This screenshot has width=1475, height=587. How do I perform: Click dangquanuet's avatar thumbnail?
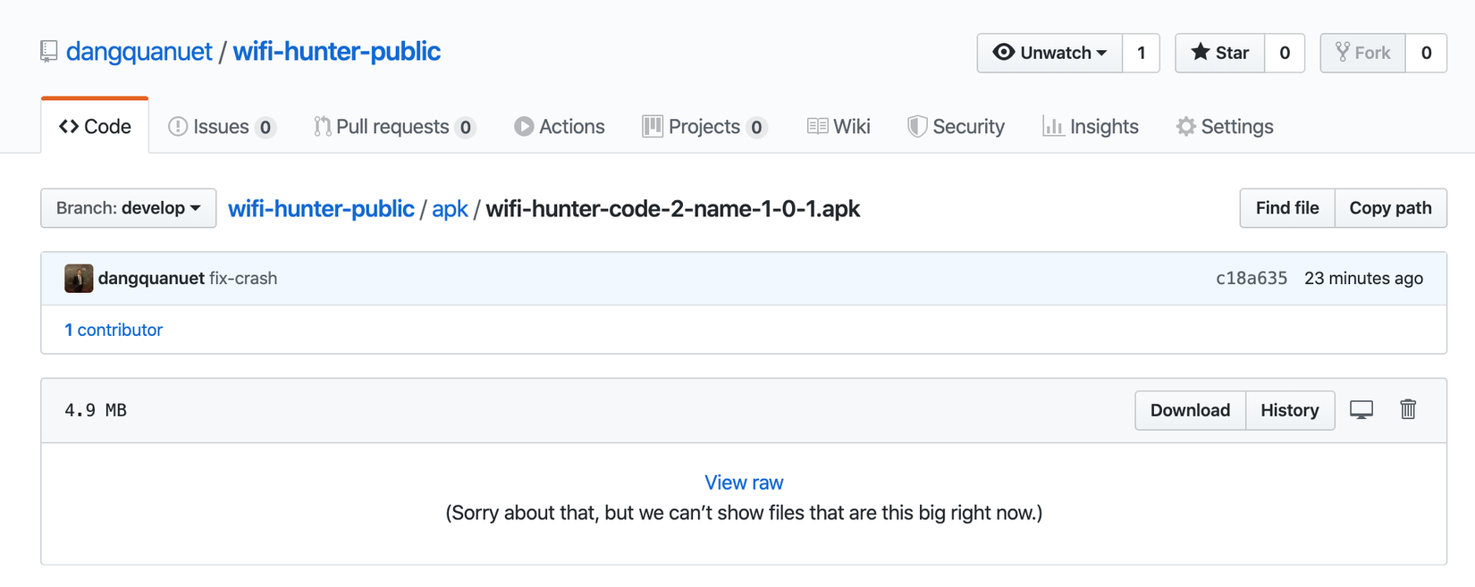tap(79, 279)
